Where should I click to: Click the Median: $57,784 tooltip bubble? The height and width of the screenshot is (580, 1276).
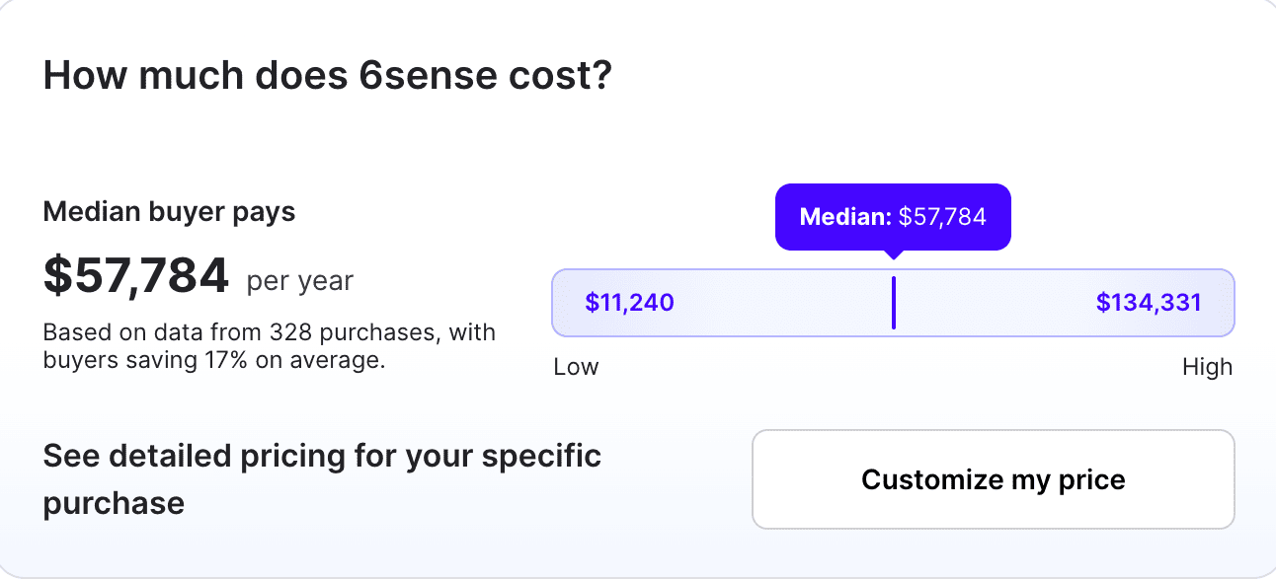[893, 217]
